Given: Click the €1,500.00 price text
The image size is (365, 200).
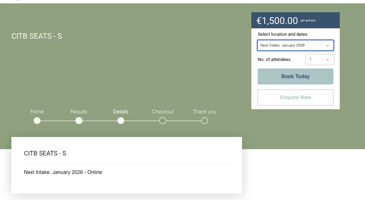Looking at the screenshot, I should click(277, 21).
